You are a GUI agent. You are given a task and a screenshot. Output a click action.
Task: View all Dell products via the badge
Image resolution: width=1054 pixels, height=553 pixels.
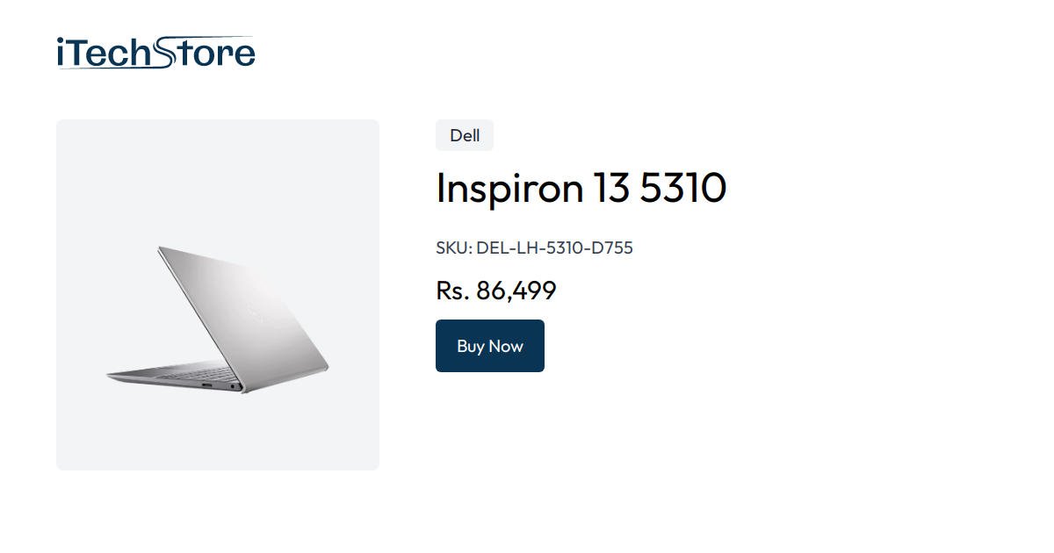pos(464,135)
